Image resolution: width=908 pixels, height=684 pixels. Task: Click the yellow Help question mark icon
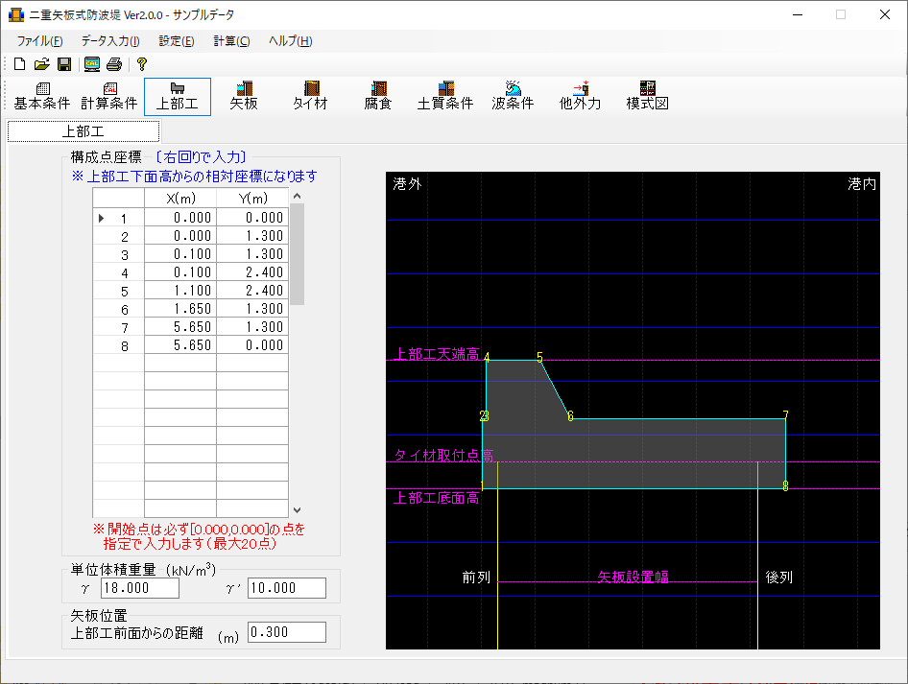click(x=142, y=63)
